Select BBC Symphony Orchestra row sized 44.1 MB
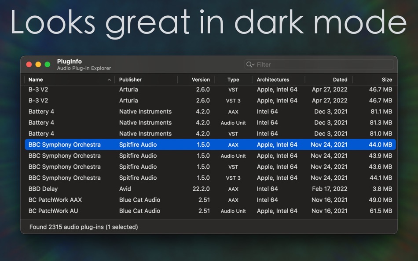The height and width of the screenshot is (261, 418). click(210, 178)
